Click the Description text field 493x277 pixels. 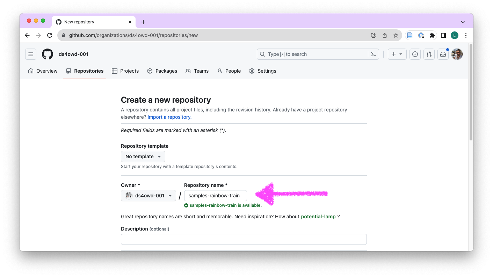pyautogui.click(x=244, y=239)
